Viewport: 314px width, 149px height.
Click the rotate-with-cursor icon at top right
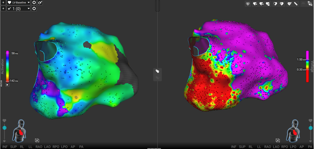point(310,4)
